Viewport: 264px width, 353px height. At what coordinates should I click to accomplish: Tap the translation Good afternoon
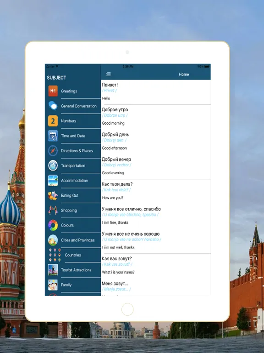pos(114,148)
